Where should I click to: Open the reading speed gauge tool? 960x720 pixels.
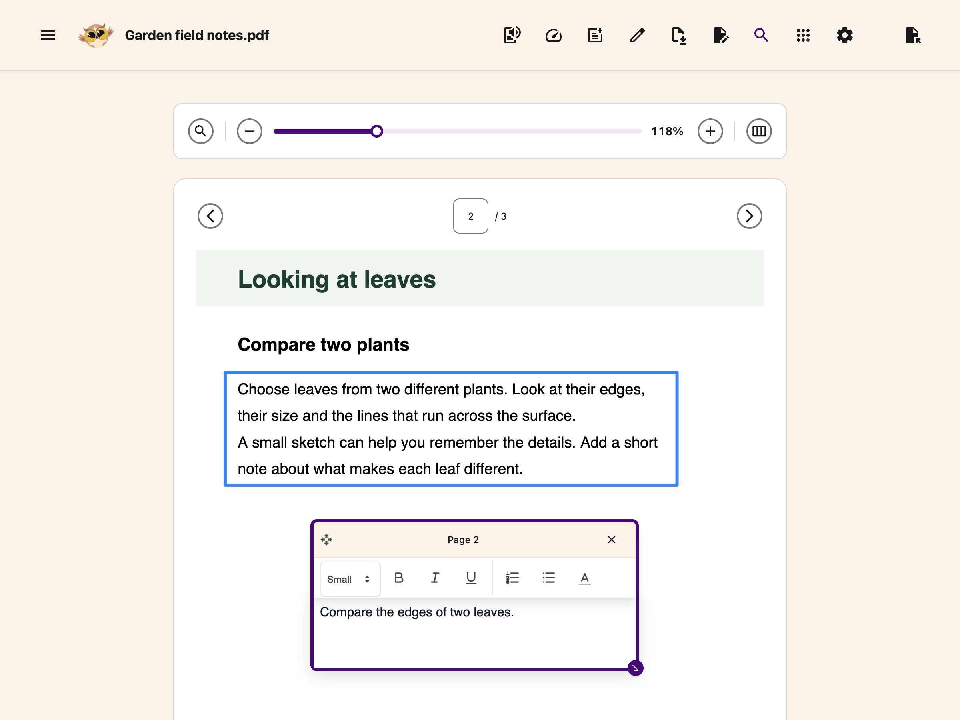tap(553, 35)
